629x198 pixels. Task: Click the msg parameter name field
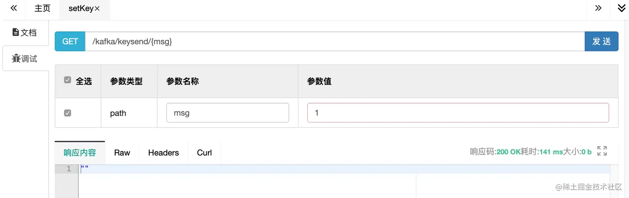227,113
